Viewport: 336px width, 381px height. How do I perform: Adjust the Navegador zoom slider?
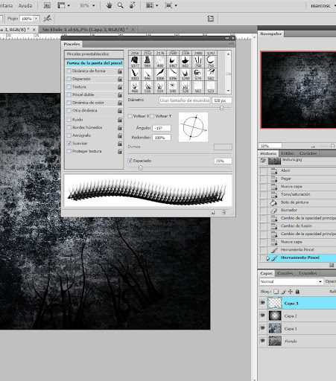[x=332, y=146]
